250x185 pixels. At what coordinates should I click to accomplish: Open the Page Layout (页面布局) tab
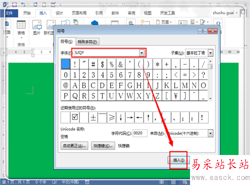[79, 13]
